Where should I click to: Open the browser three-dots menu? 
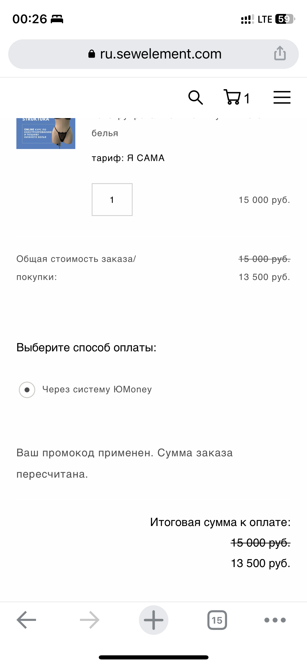pos(275,620)
